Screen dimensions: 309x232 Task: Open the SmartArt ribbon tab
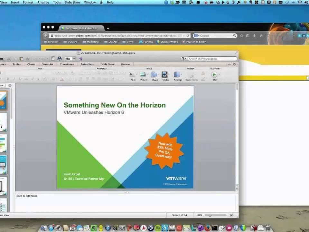pyautogui.click(x=48, y=64)
